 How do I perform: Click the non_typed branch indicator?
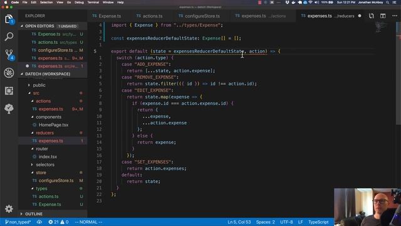tap(18, 222)
